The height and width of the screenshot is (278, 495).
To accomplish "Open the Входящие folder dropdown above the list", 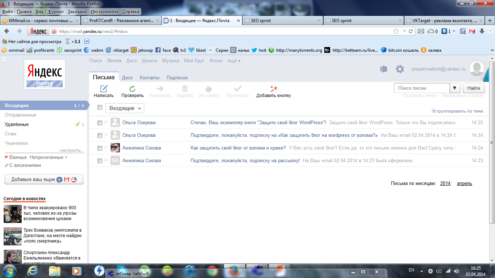I will (125, 108).
